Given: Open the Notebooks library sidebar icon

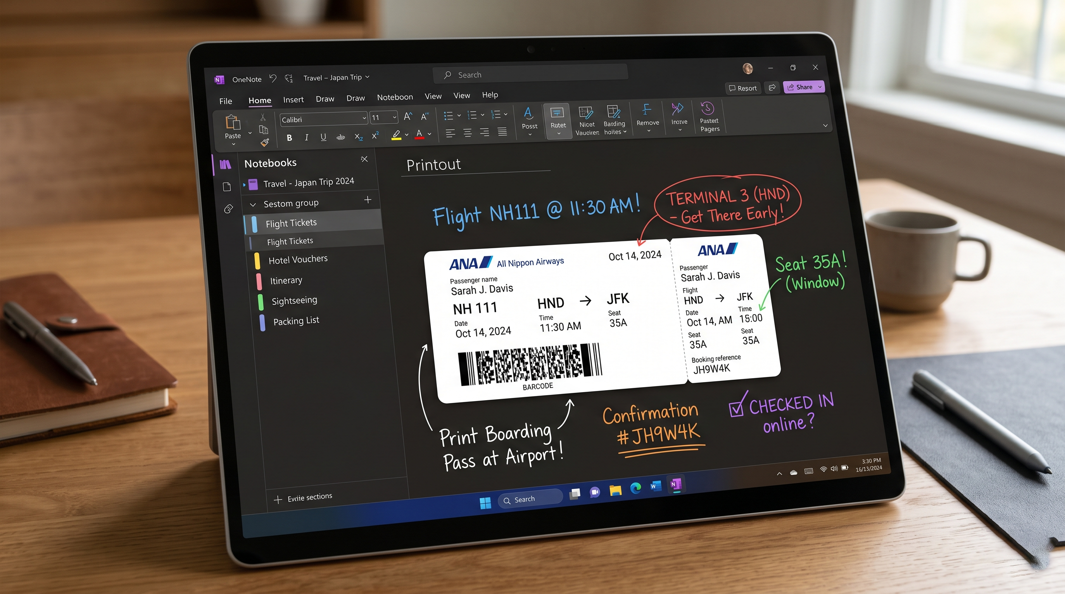Looking at the screenshot, I should 225,165.
